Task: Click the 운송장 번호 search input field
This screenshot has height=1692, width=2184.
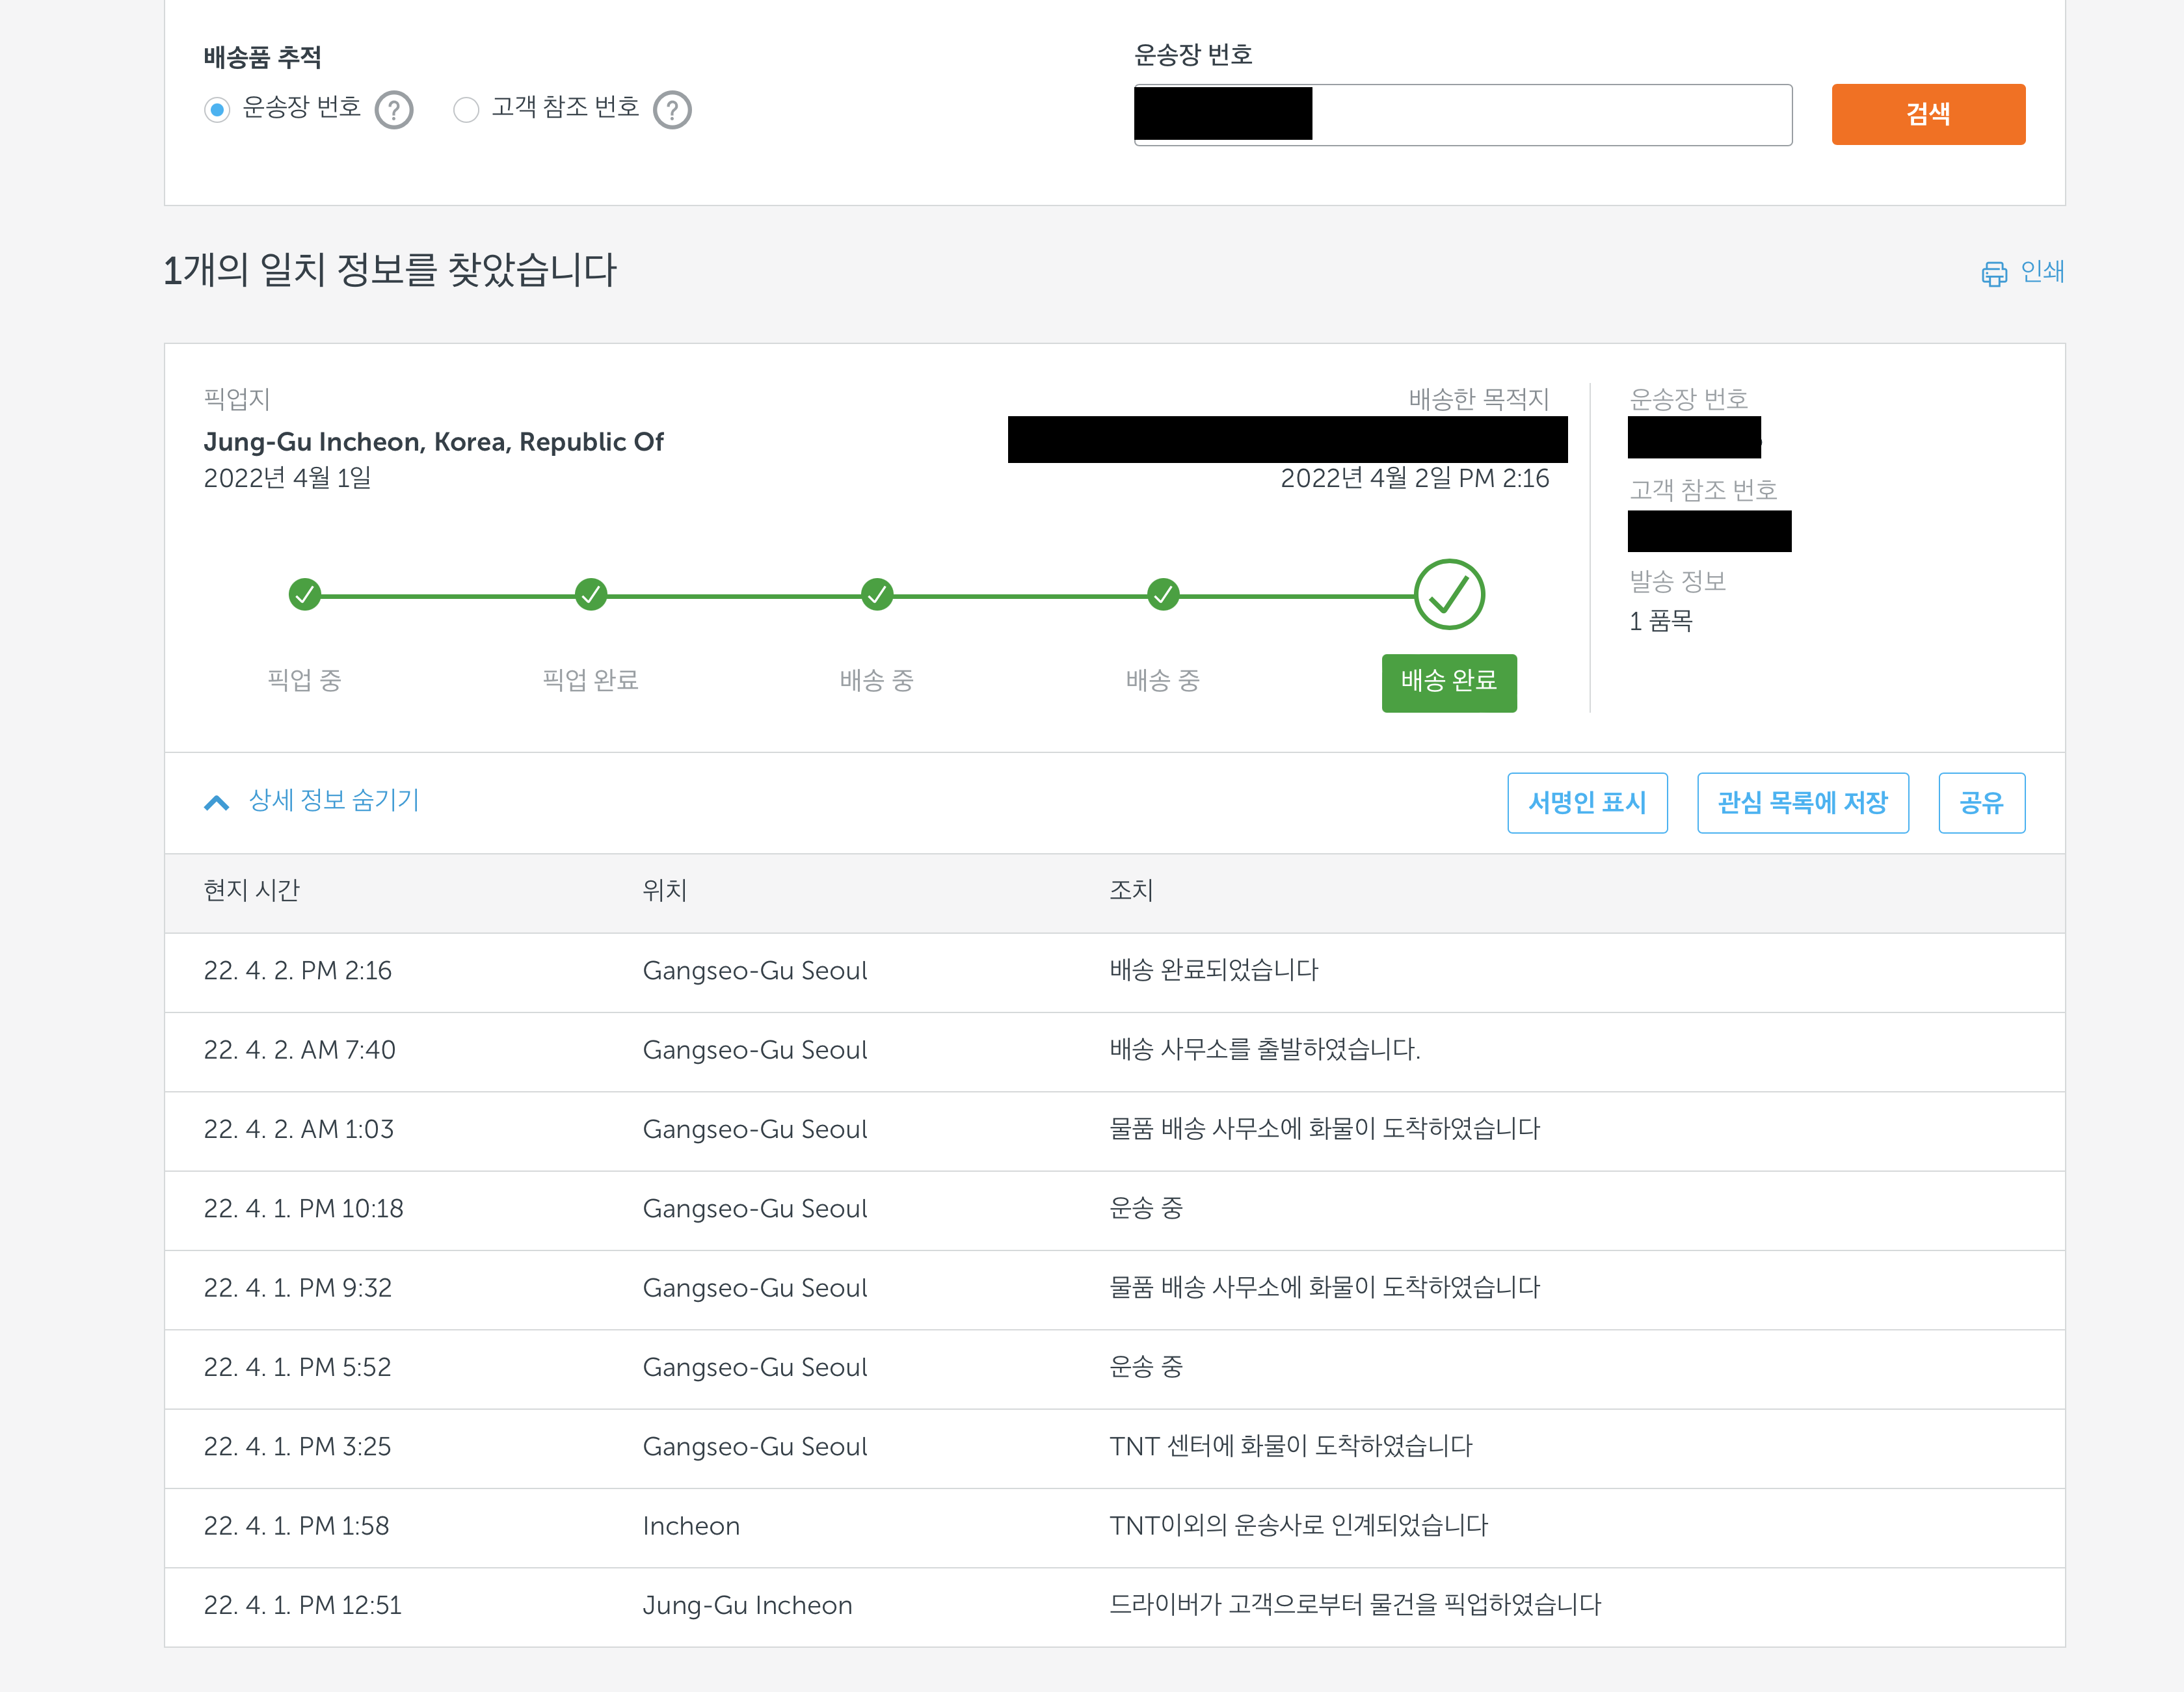Action: (1550, 115)
